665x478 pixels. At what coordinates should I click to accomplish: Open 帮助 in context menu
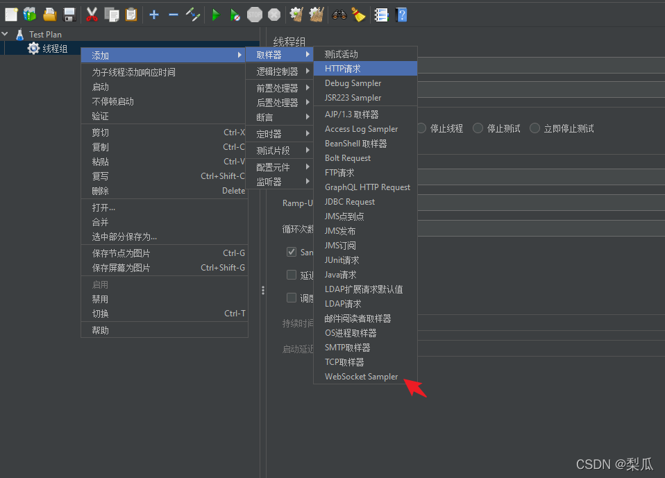pos(164,330)
